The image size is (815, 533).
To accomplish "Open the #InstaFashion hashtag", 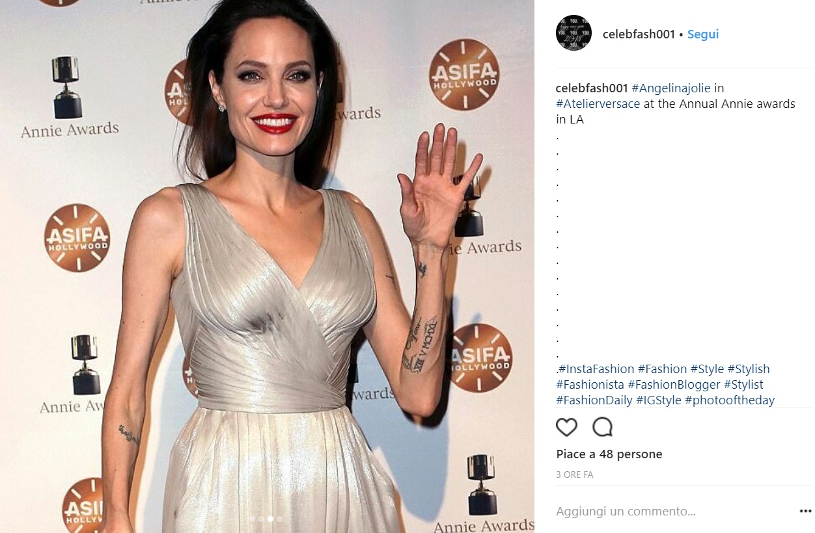I will click(596, 369).
